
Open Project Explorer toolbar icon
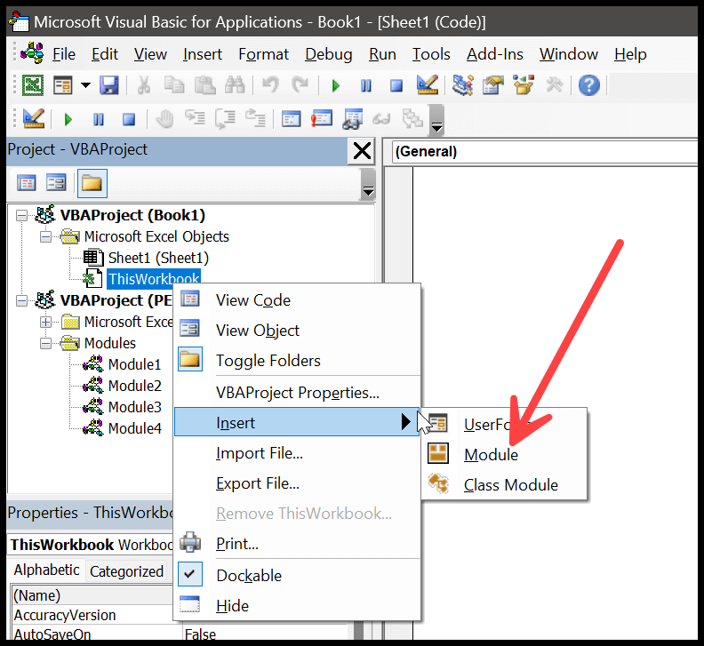point(463,84)
